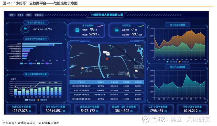Click the 0.16吨 weight cell
The image size is (217, 126).
coord(126,95)
